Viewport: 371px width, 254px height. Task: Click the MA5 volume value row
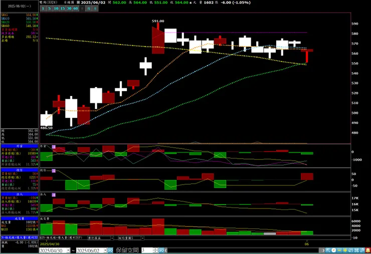(20, 226)
